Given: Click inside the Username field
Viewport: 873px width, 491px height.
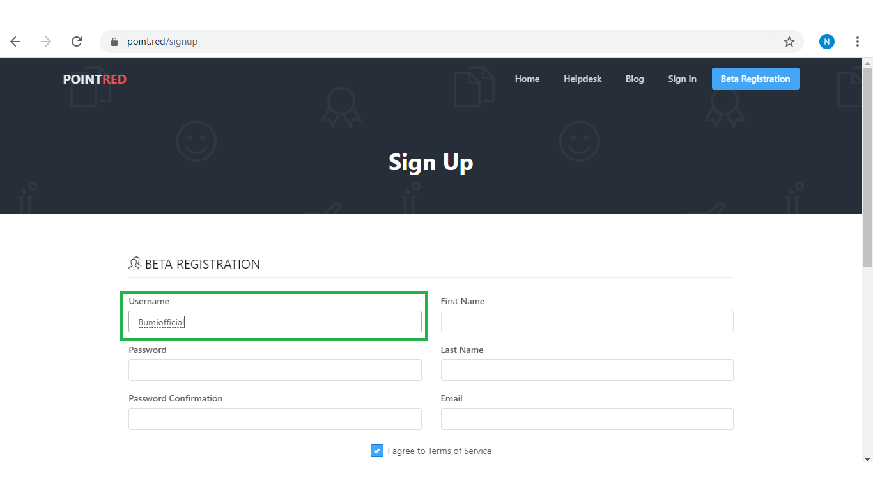Looking at the screenshot, I should pos(275,322).
